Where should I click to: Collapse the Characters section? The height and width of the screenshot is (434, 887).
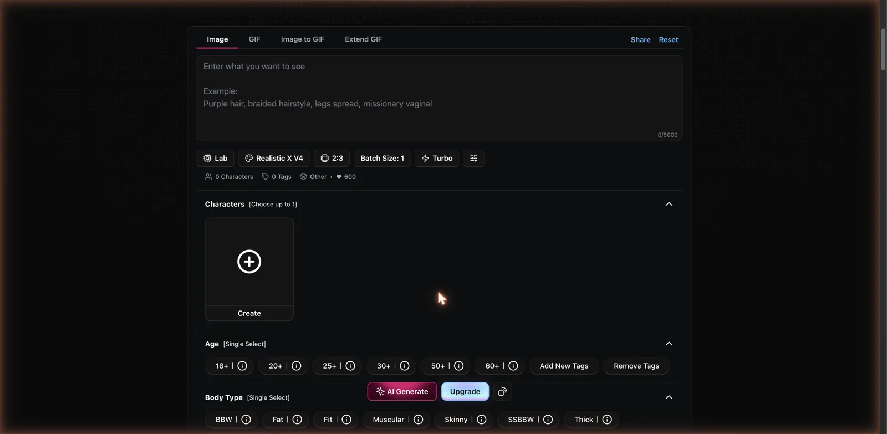point(669,204)
